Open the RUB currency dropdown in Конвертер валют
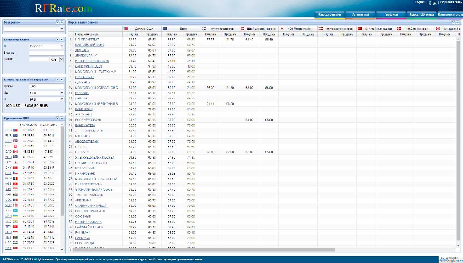The height and width of the screenshot is (263, 463). [x=62, y=59]
